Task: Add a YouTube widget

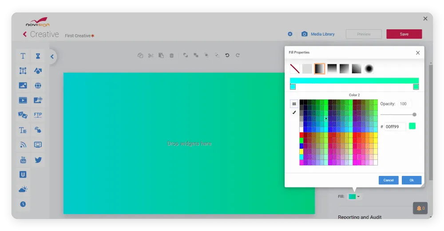Action: pyautogui.click(x=23, y=160)
